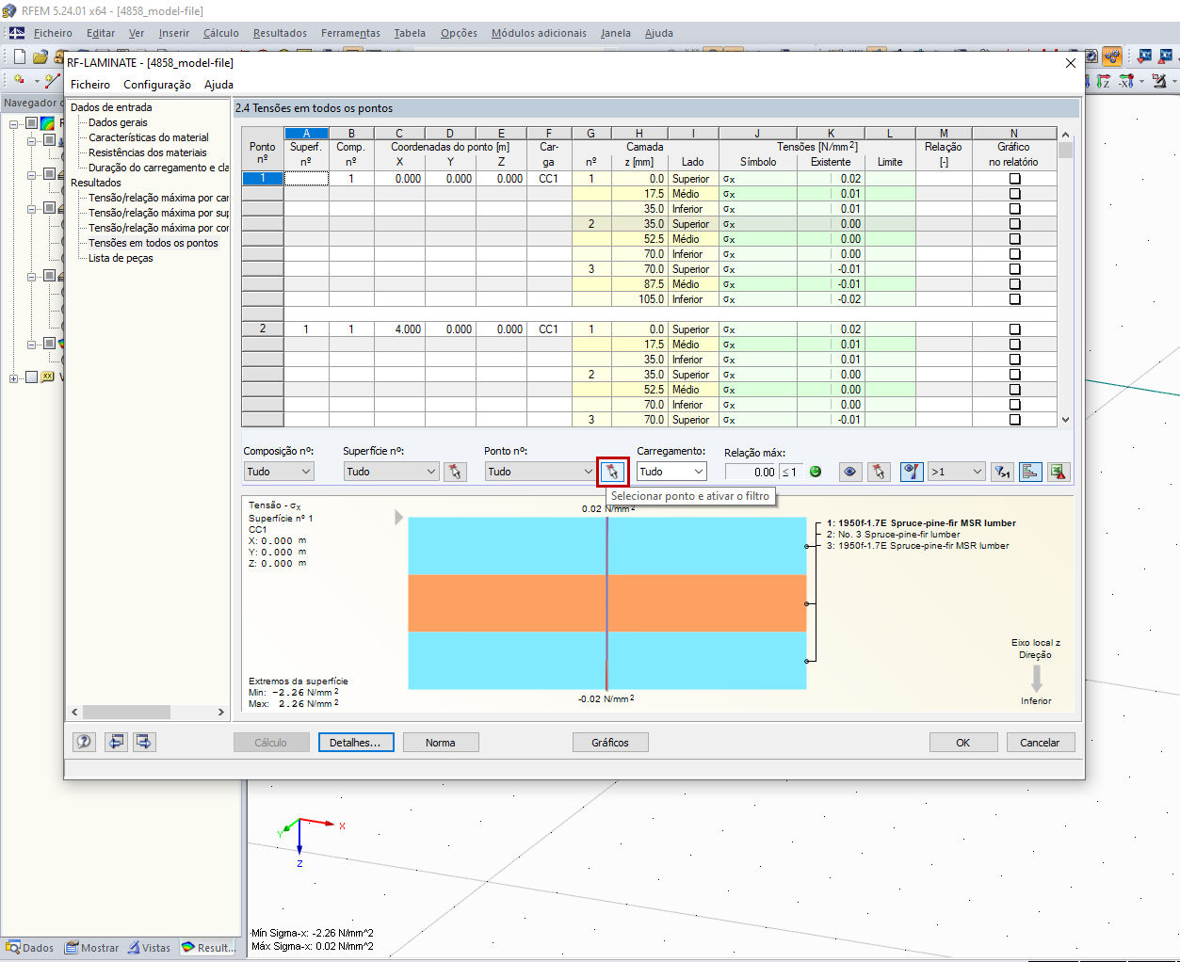
Task: Select Lista de peças tree item
Action: point(121,258)
